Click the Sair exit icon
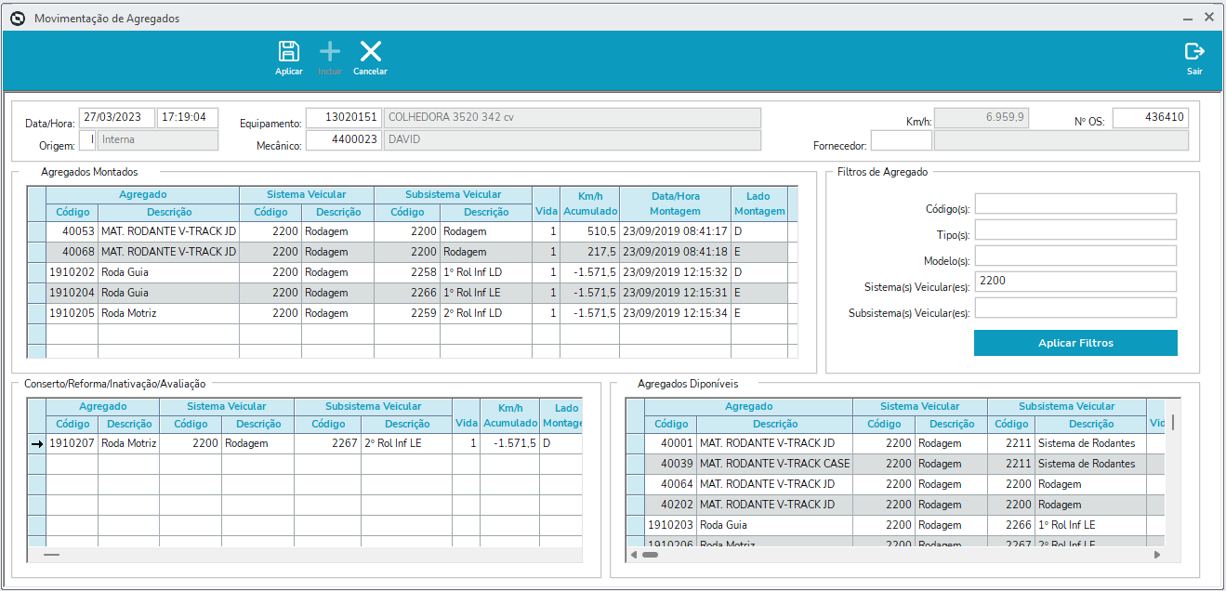Image resolution: width=1226 pixels, height=591 pixels. 1194,52
